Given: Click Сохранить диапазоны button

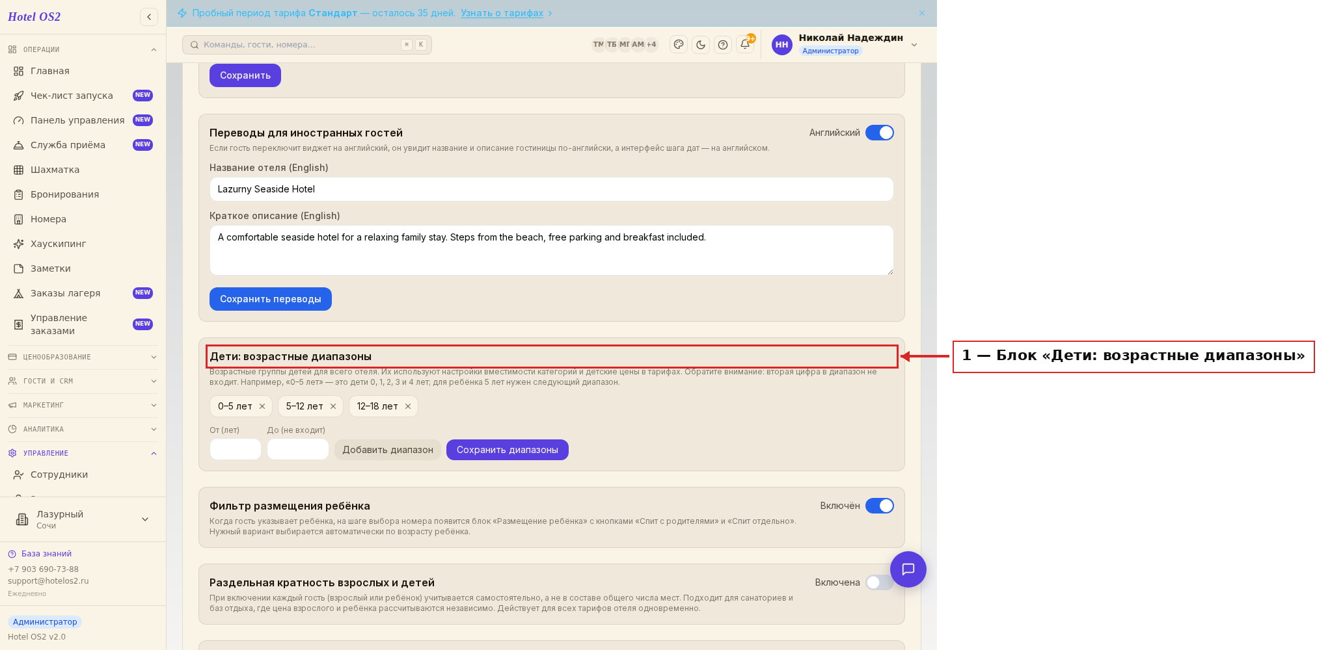Looking at the screenshot, I should tap(508, 450).
